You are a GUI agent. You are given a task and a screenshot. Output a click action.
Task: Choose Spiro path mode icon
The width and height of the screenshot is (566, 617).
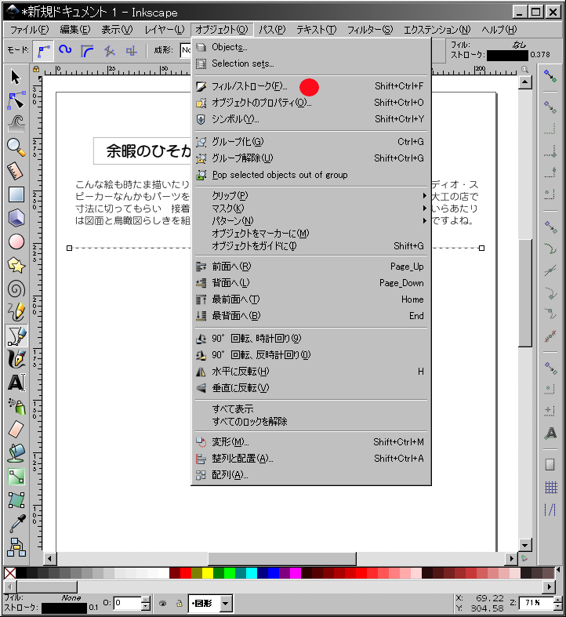65,50
